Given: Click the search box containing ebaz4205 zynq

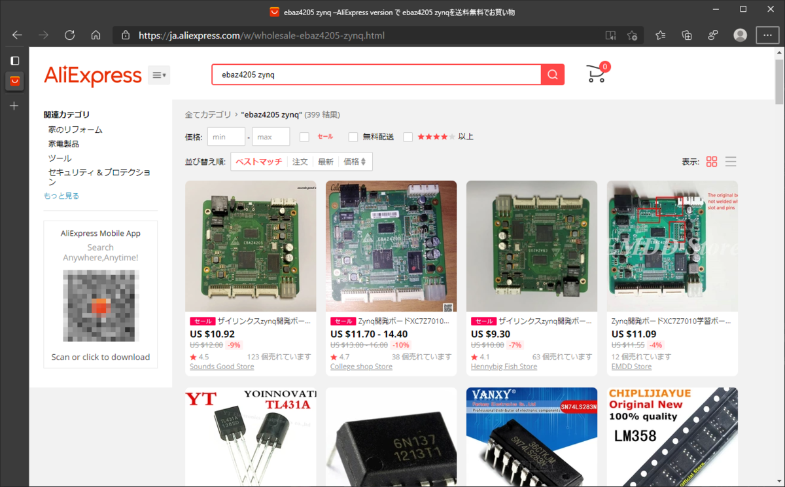Looking at the screenshot, I should tap(377, 75).
